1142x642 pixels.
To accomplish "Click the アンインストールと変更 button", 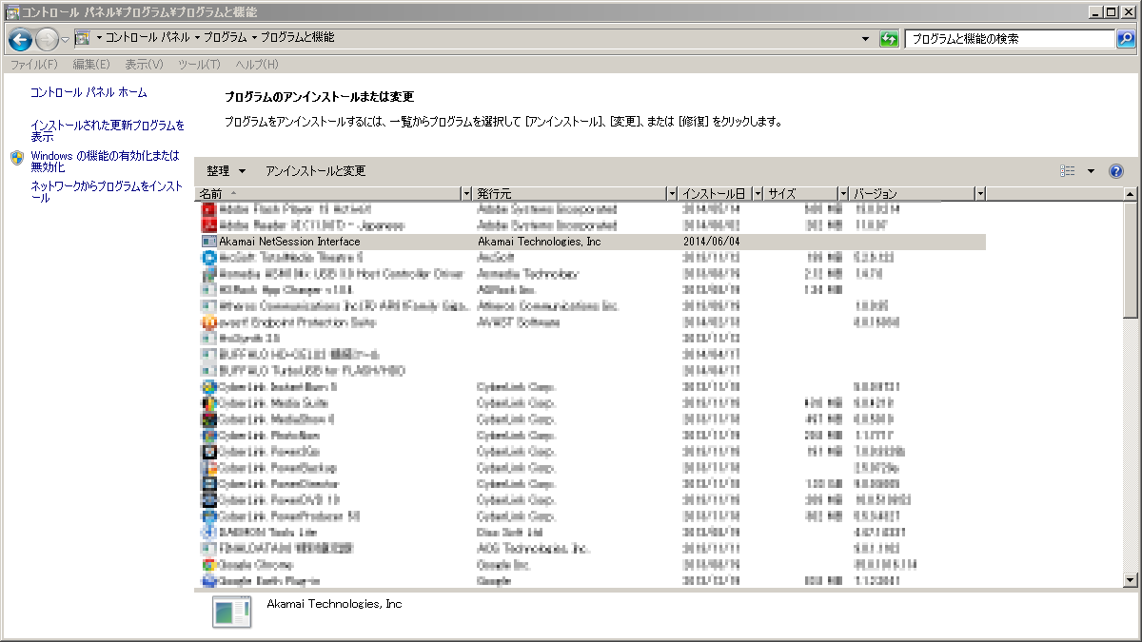I will click(315, 171).
